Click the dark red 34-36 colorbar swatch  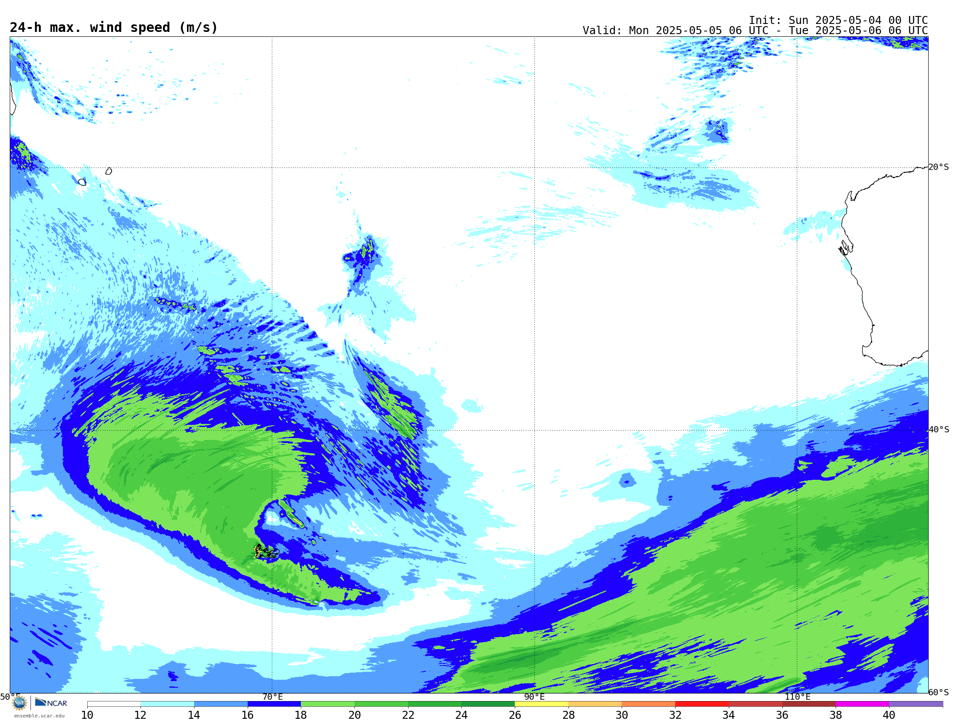[x=755, y=704]
